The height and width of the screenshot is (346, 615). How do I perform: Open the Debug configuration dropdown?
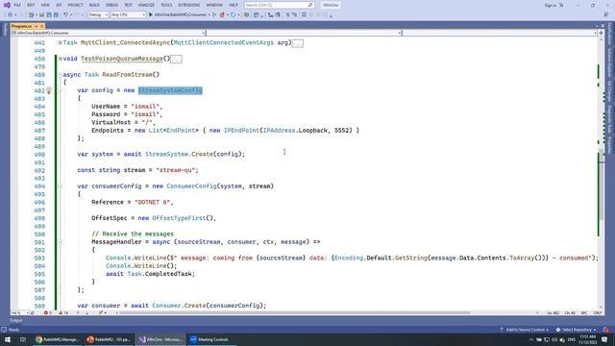(x=98, y=15)
